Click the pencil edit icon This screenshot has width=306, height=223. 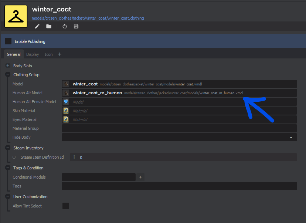pos(37,26)
